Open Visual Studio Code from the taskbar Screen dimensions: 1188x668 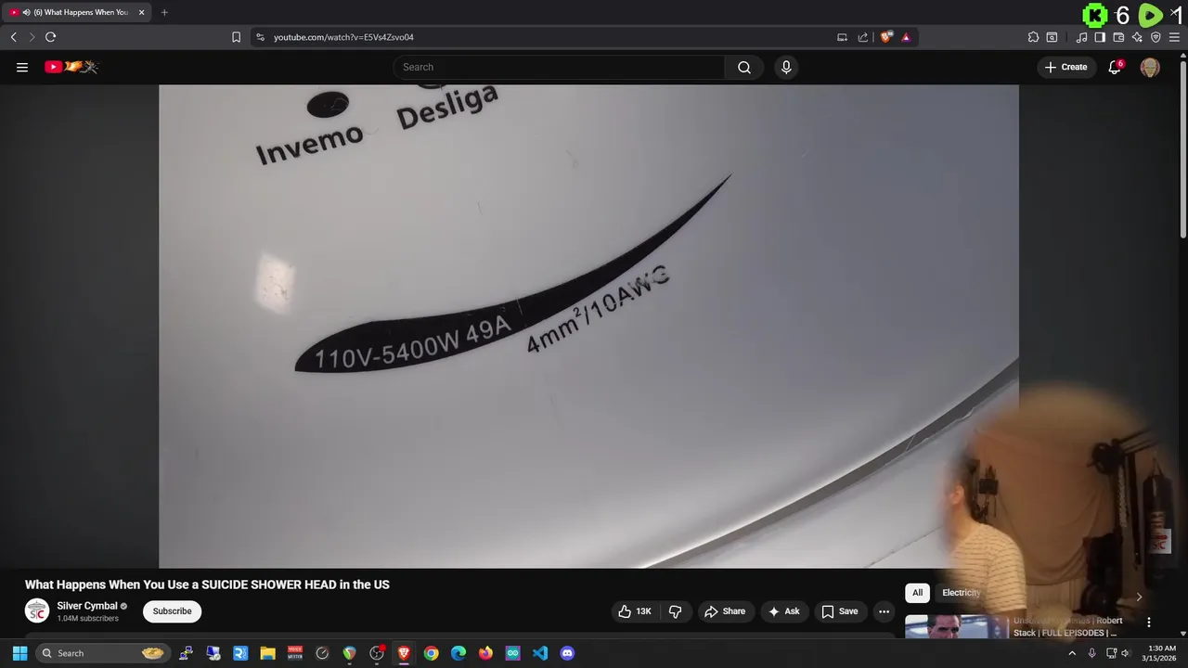click(540, 653)
